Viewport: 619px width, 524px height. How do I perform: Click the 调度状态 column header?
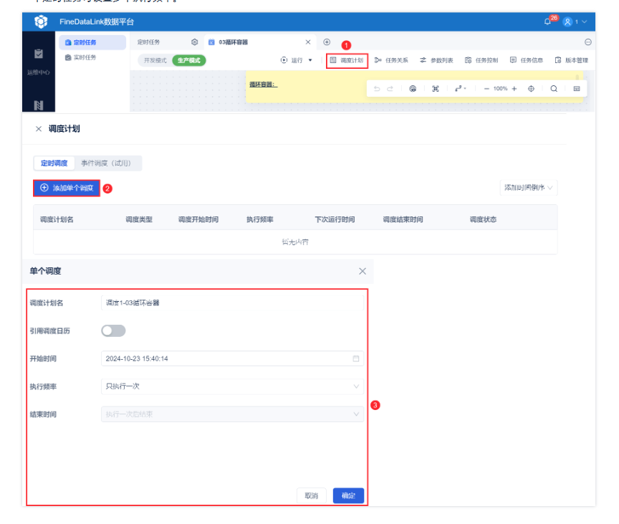click(x=483, y=219)
